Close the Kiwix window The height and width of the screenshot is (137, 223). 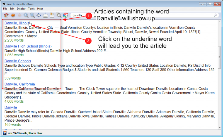pyautogui.click(x=217, y=4)
